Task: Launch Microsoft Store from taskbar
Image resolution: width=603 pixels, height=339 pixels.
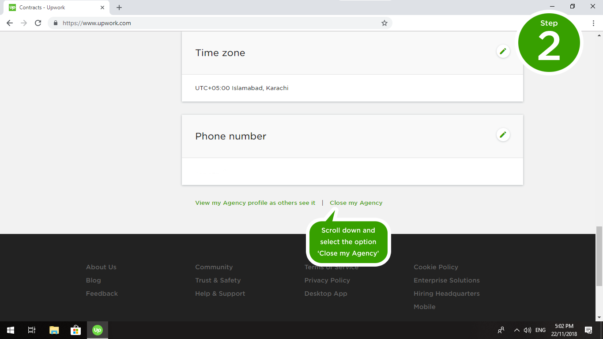Action: click(x=75, y=330)
